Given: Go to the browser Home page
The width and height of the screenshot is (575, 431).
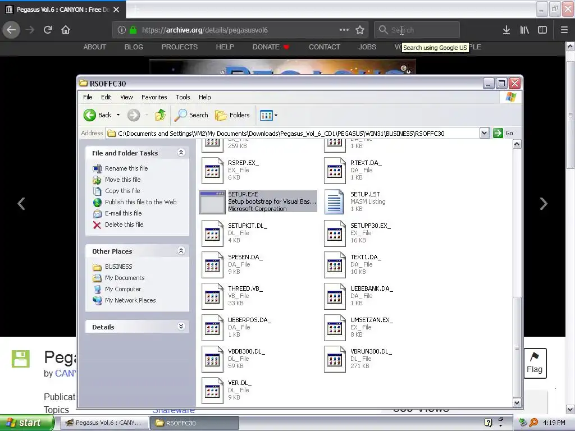Looking at the screenshot, I should [x=66, y=30].
